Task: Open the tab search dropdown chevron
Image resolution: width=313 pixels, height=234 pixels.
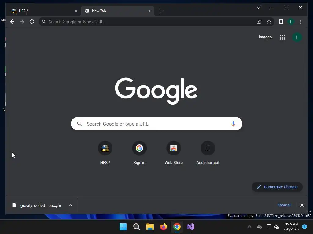Action: pos(258,8)
